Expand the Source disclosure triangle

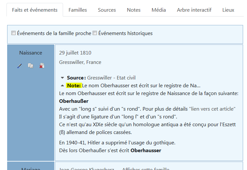click(x=62, y=78)
